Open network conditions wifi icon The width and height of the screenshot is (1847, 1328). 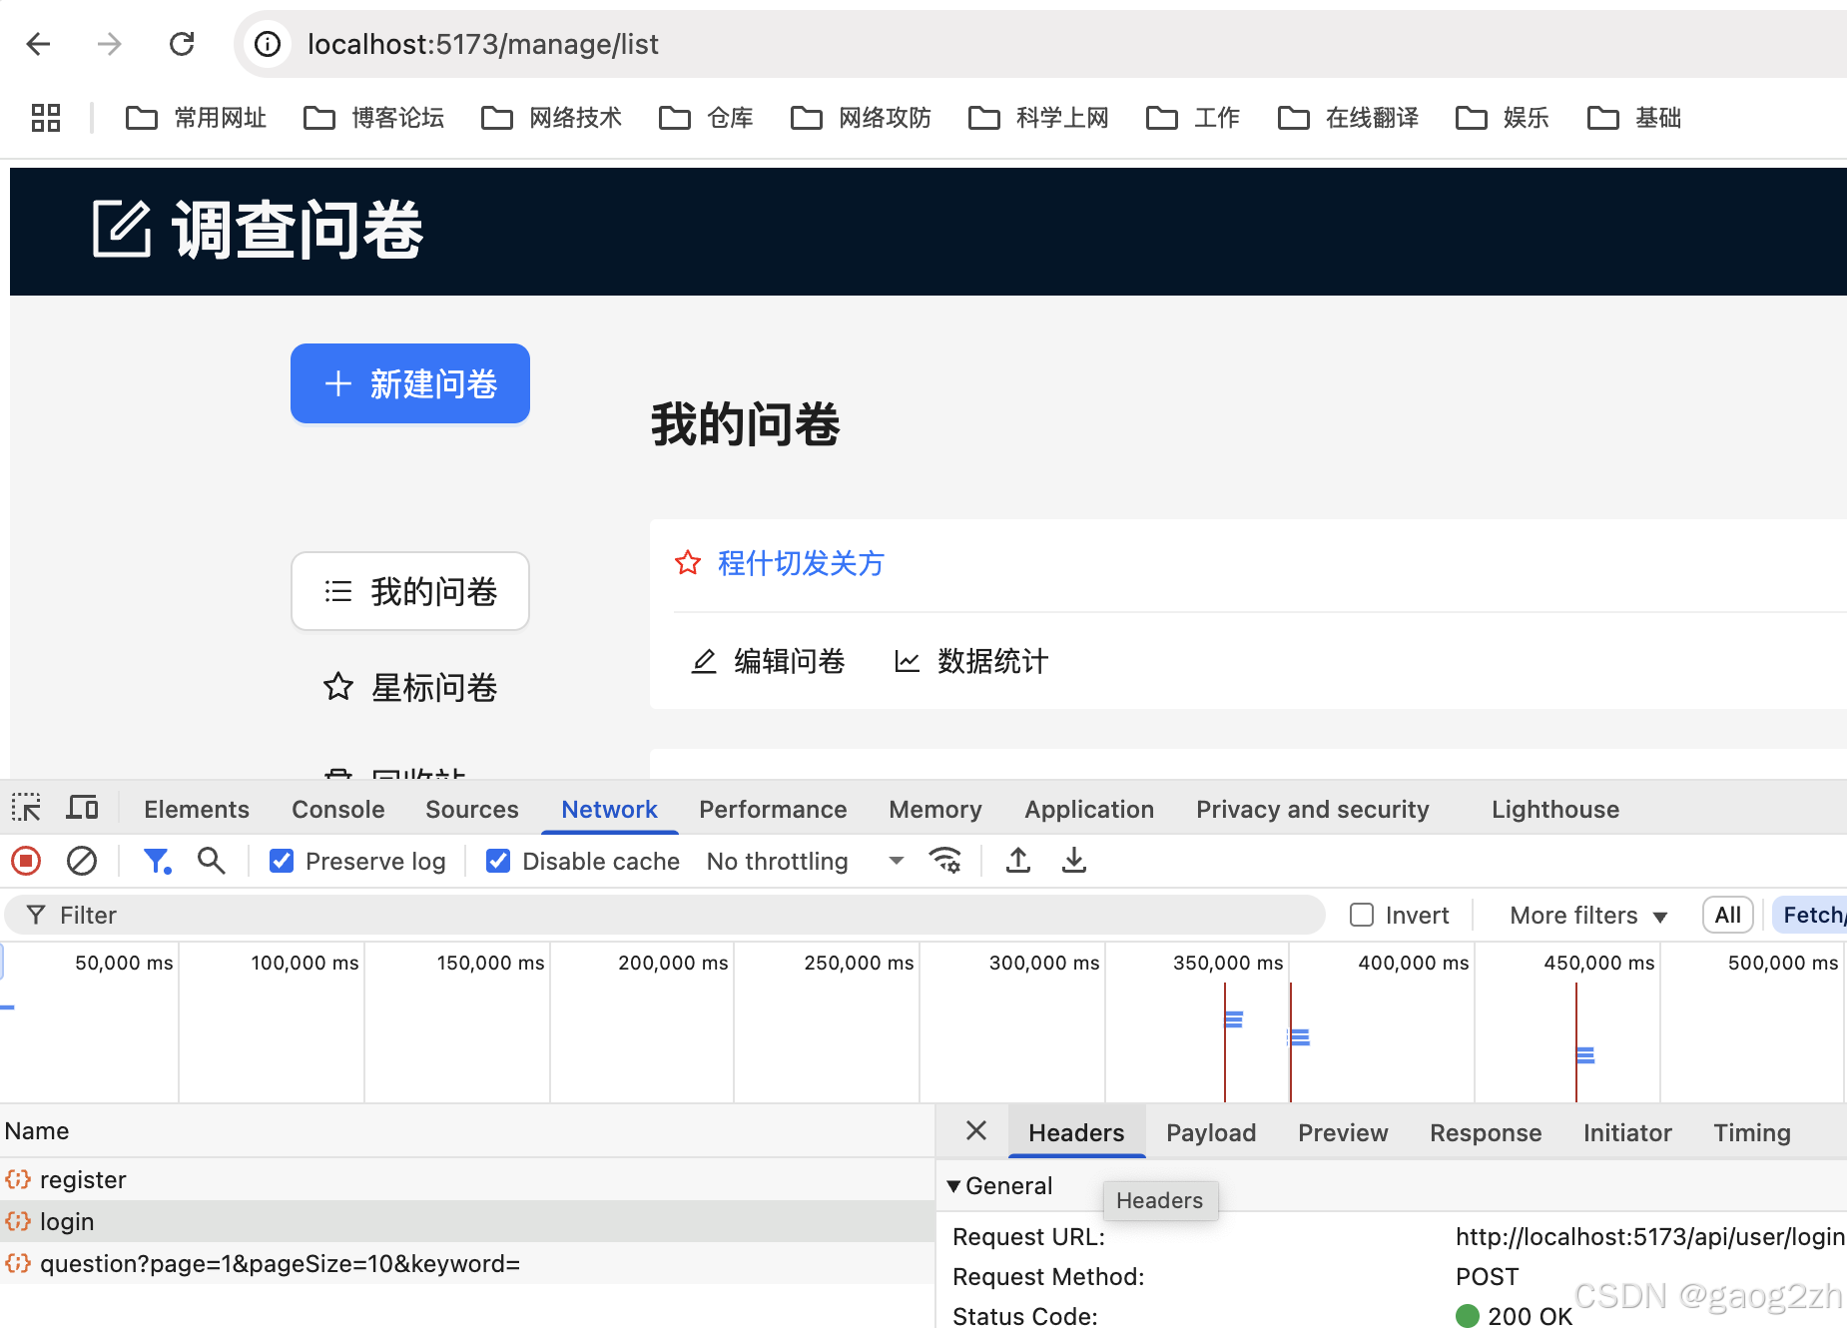944,860
